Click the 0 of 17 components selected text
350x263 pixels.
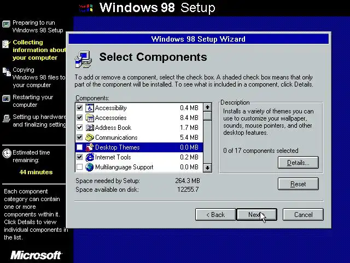pyautogui.click(x=261, y=151)
